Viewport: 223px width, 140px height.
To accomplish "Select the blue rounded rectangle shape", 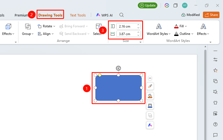I will tap(119, 88).
